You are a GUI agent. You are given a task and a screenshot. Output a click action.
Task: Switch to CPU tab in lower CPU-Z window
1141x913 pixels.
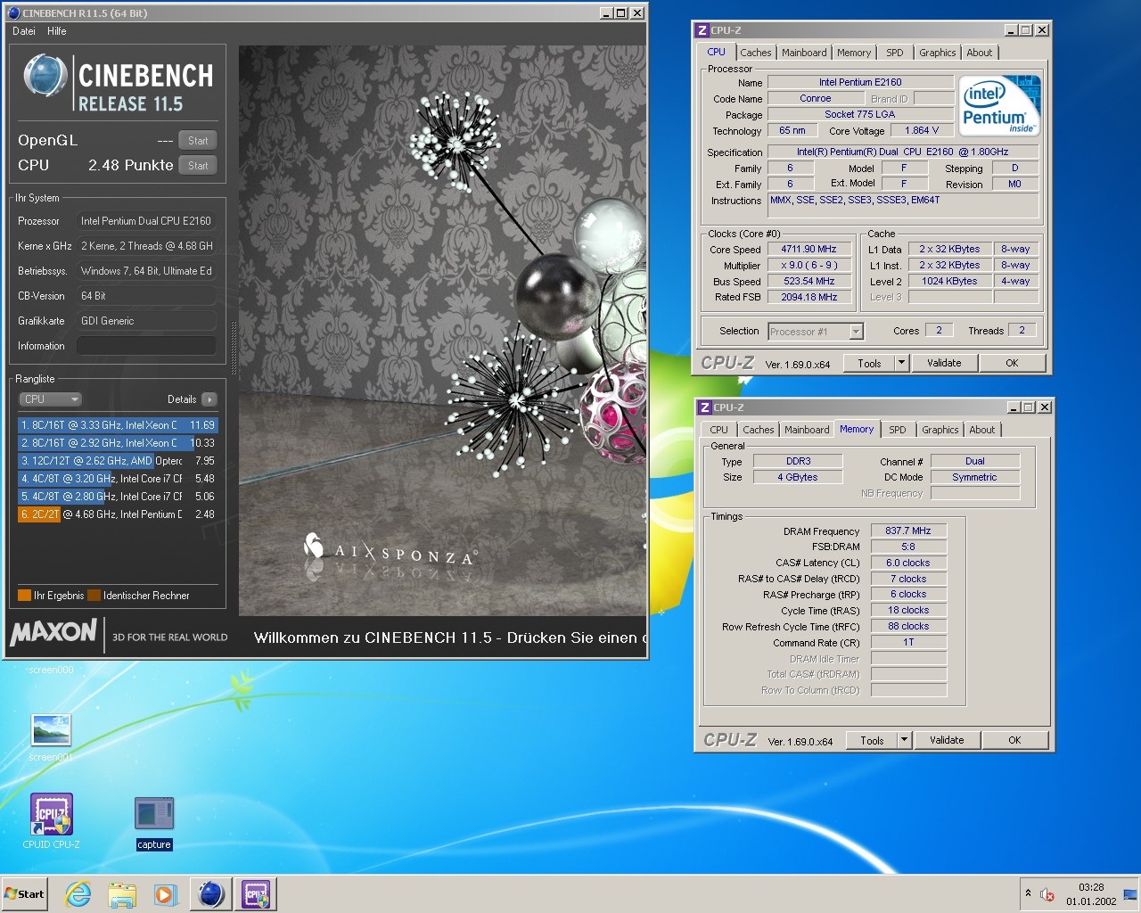pos(718,430)
